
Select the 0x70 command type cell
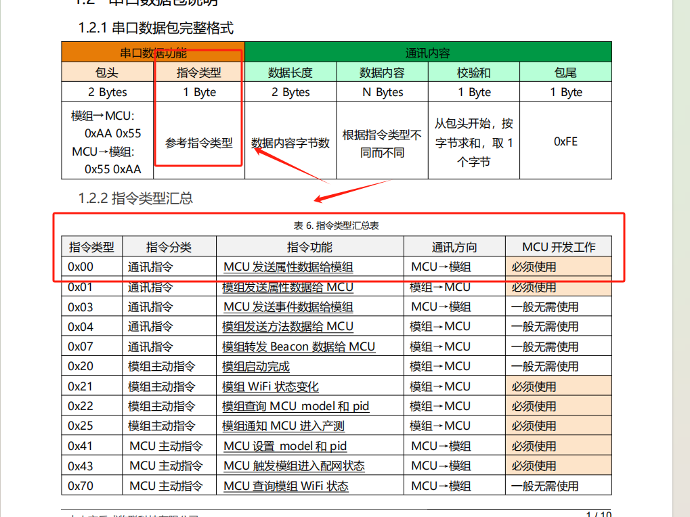(x=81, y=486)
